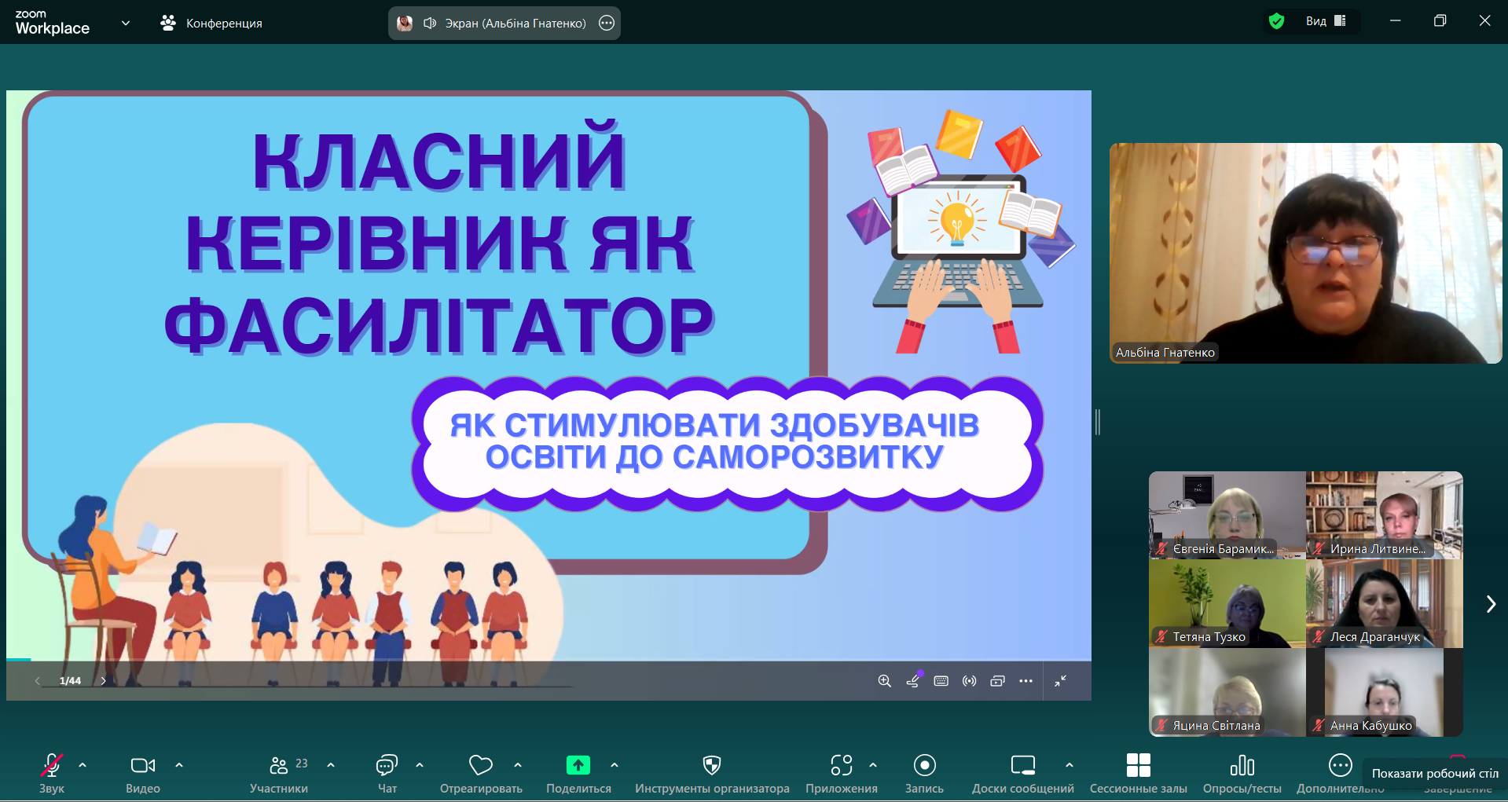Click muted mic icon on Анна Кабушко tile

(x=1318, y=726)
